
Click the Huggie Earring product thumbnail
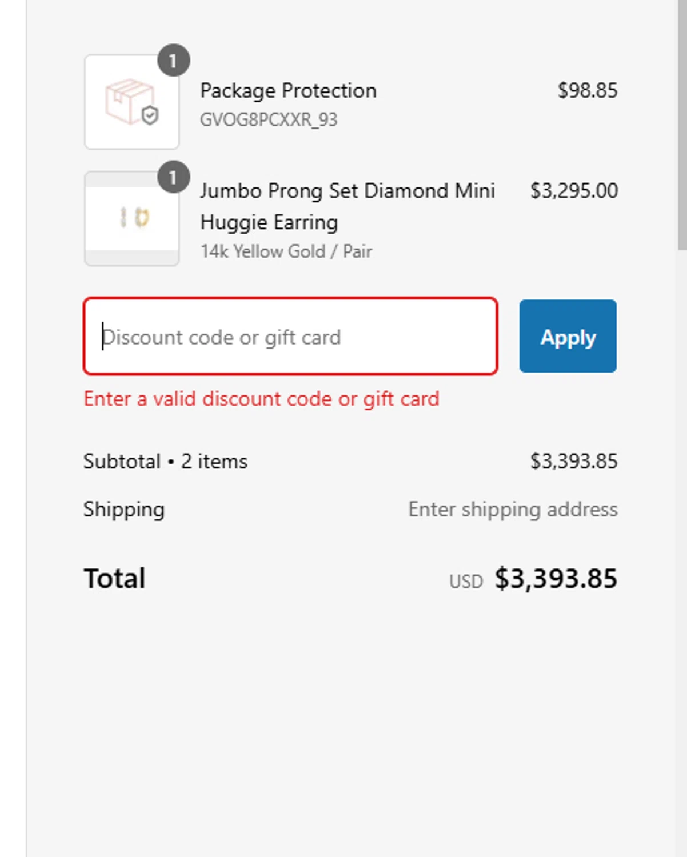[131, 218]
